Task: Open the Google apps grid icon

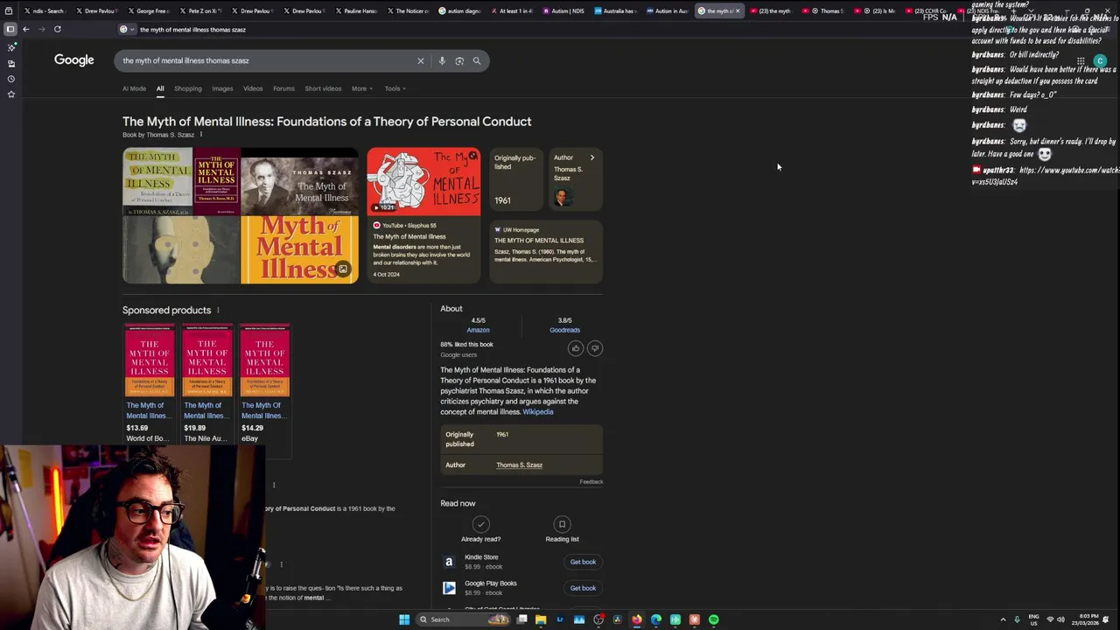Action: tap(1081, 61)
